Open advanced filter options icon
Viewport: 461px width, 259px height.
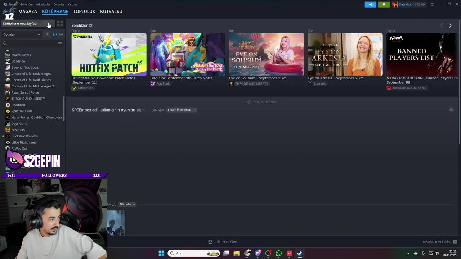click(60, 44)
